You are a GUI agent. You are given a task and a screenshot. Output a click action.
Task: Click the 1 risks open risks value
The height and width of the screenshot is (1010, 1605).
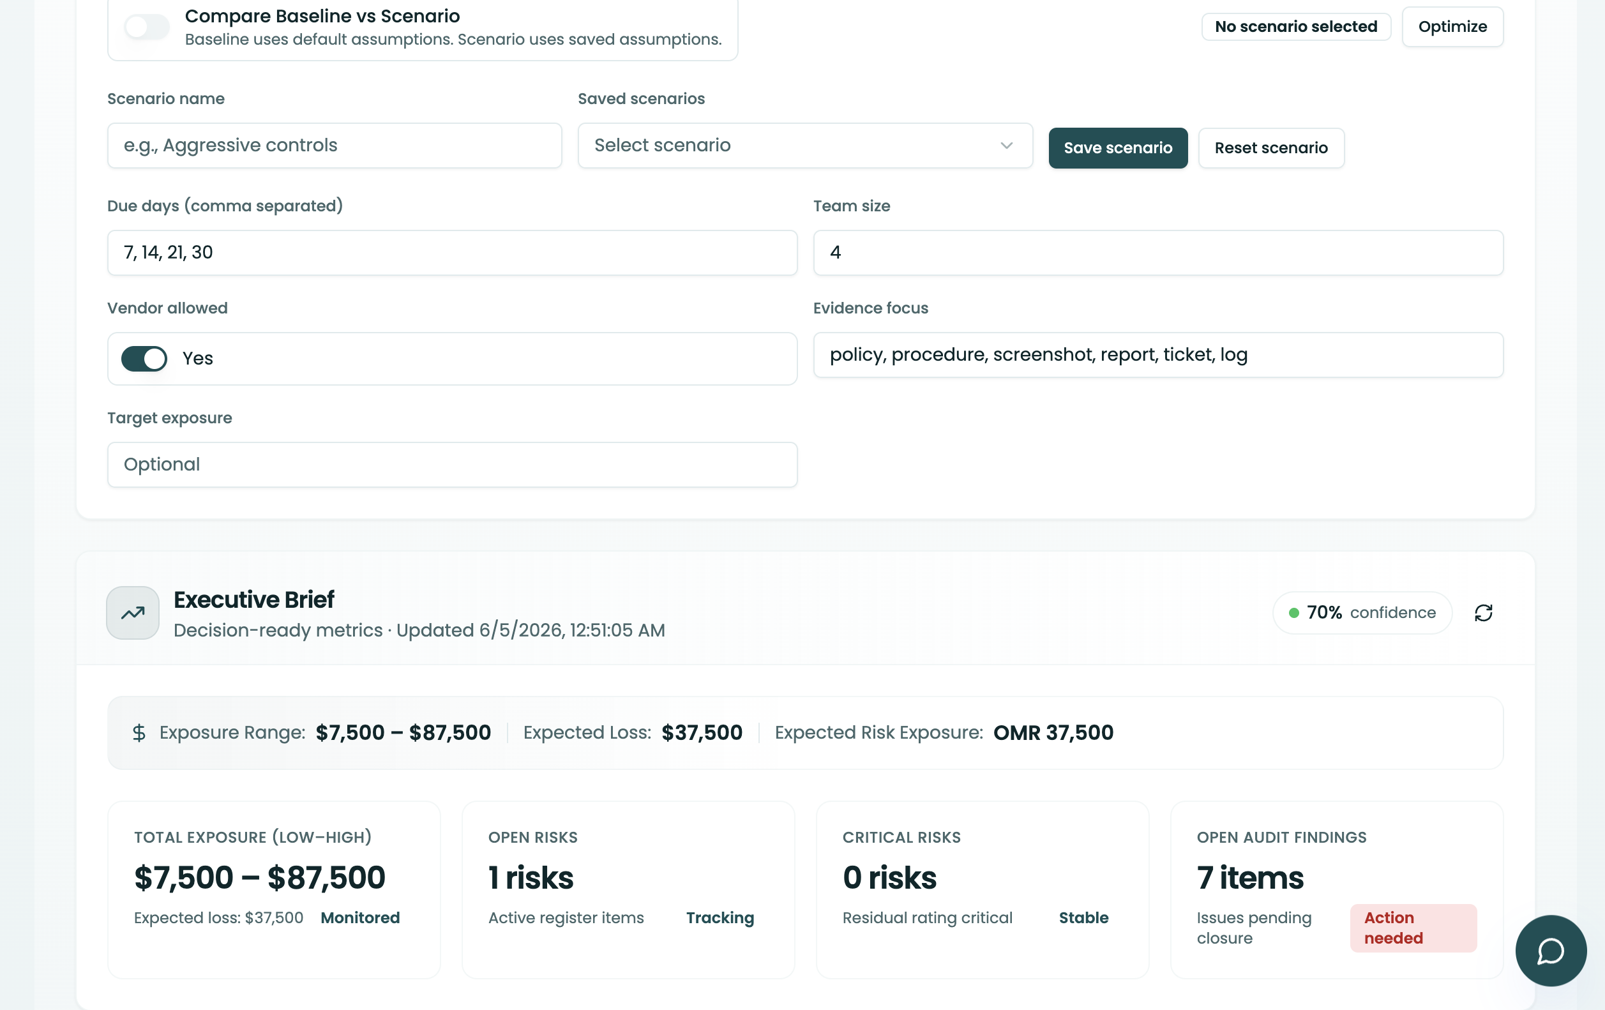click(531, 878)
